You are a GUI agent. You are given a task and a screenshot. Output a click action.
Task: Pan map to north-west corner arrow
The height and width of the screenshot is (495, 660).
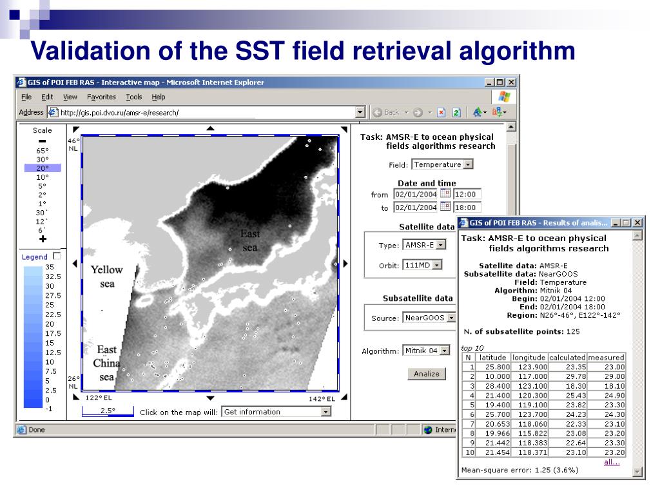coord(76,129)
